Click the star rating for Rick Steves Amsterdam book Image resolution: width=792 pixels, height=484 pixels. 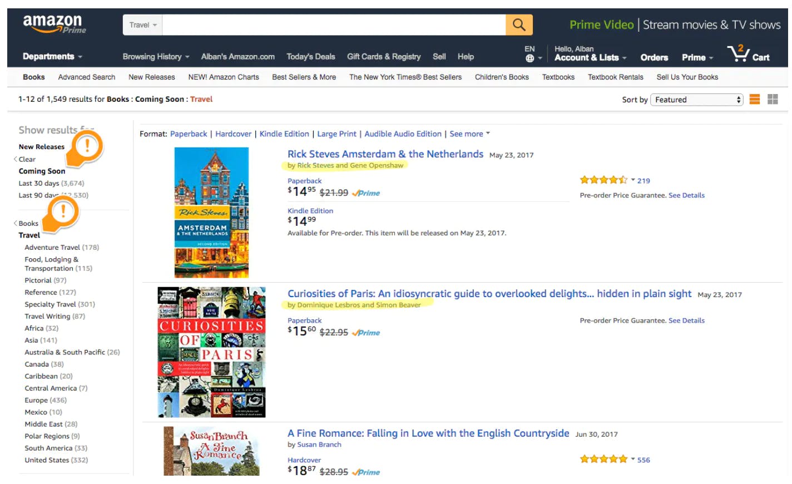tap(603, 180)
